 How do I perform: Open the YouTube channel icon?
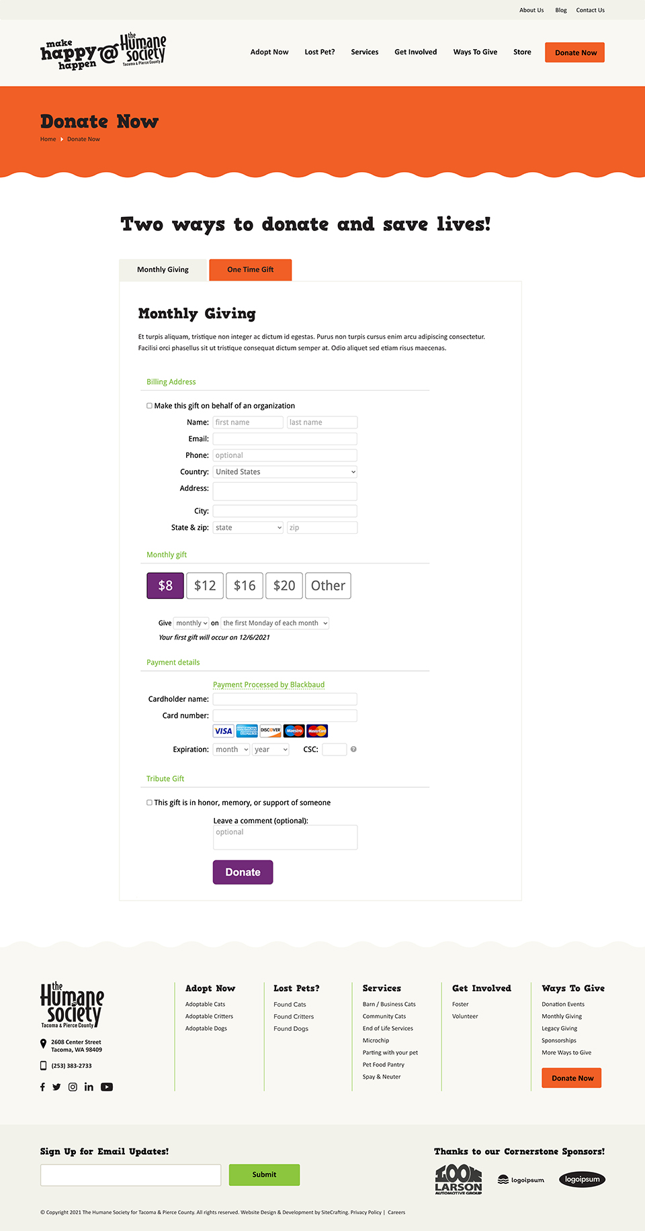pos(107,1087)
